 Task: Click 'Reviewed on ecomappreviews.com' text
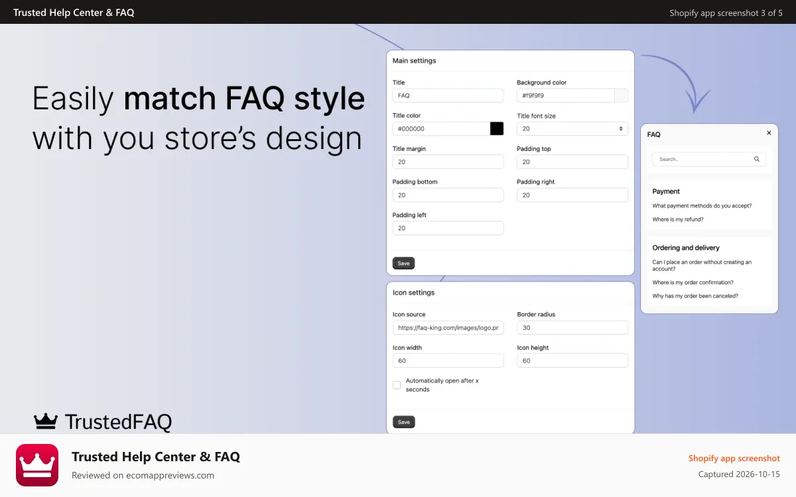(x=143, y=475)
